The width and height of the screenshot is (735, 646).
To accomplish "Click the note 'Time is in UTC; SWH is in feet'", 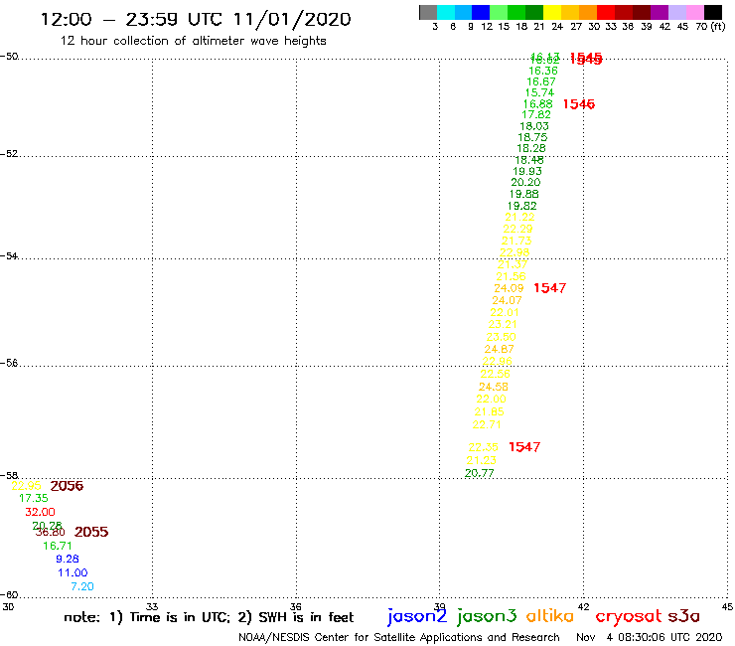I will point(209,617).
